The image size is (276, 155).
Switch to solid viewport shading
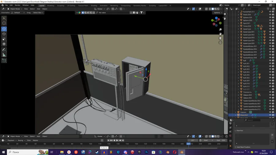click(x=213, y=9)
